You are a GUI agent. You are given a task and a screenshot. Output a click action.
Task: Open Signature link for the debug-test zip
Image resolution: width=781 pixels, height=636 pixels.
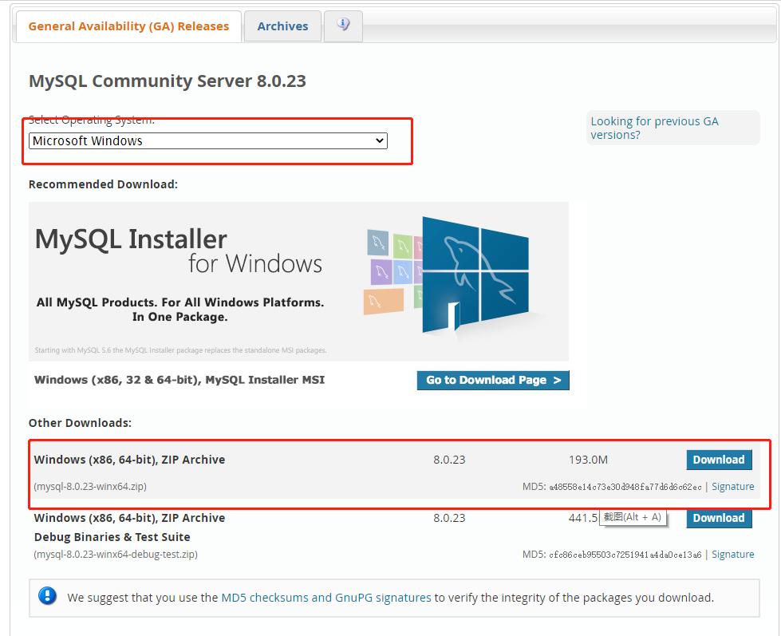click(732, 555)
